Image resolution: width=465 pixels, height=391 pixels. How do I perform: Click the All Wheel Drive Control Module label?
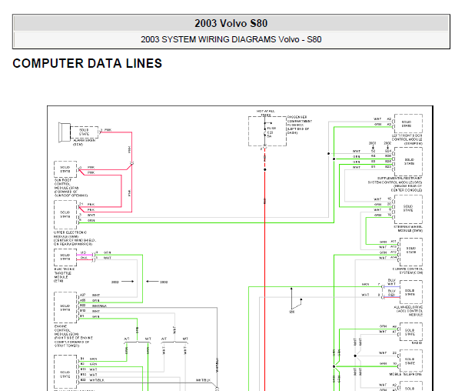[x=408, y=311]
